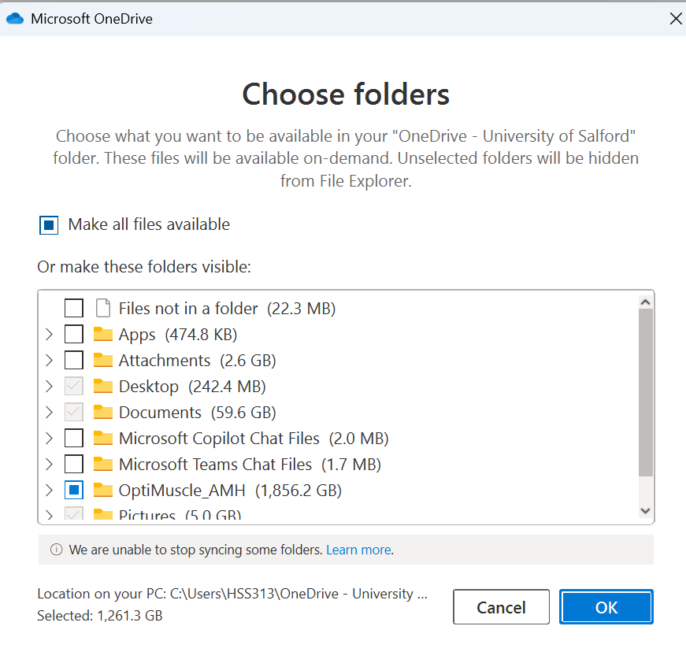Screen dimensions: 686x652
Task: Click the 'Make all files available' label
Action: (149, 224)
